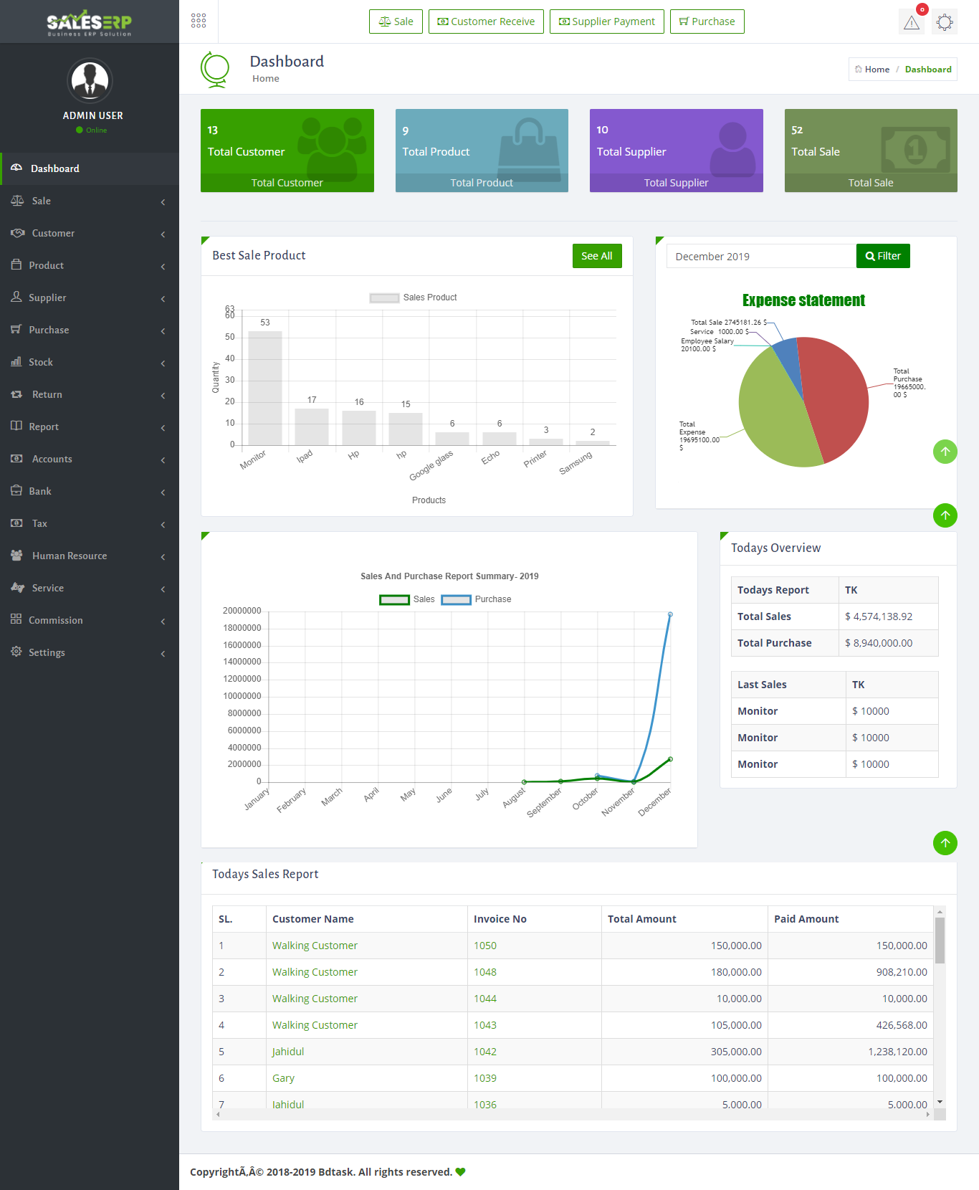Click the See All button
979x1190 pixels.
click(596, 256)
